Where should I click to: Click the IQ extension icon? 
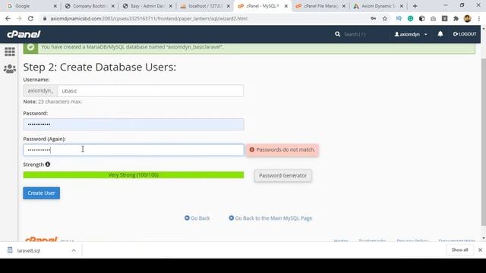(399, 18)
